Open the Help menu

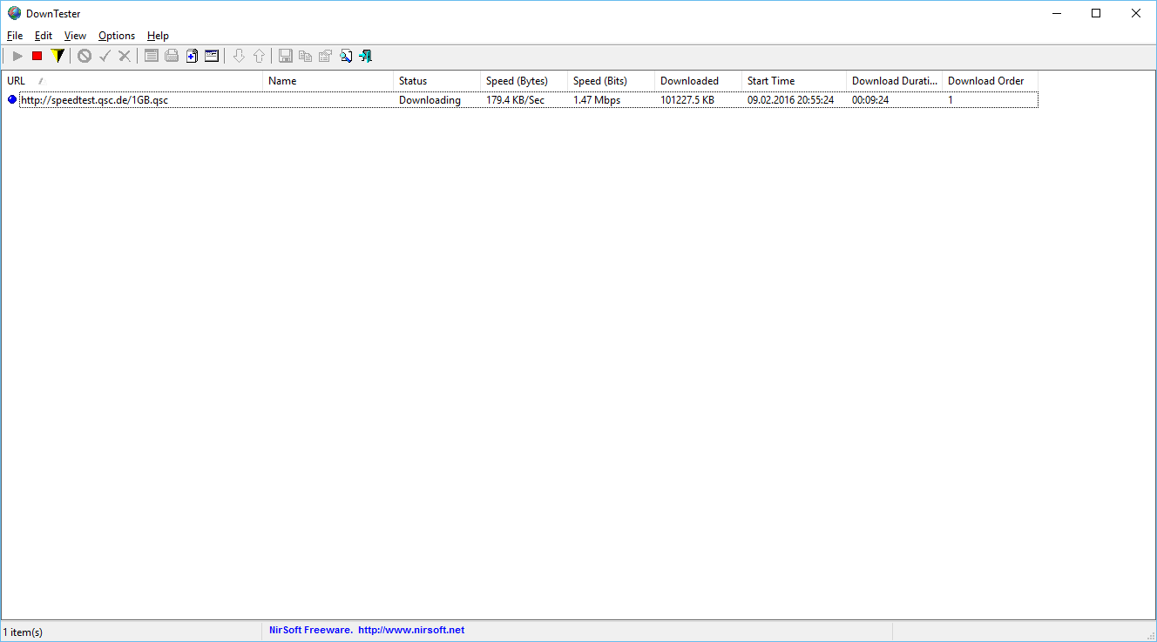158,36
